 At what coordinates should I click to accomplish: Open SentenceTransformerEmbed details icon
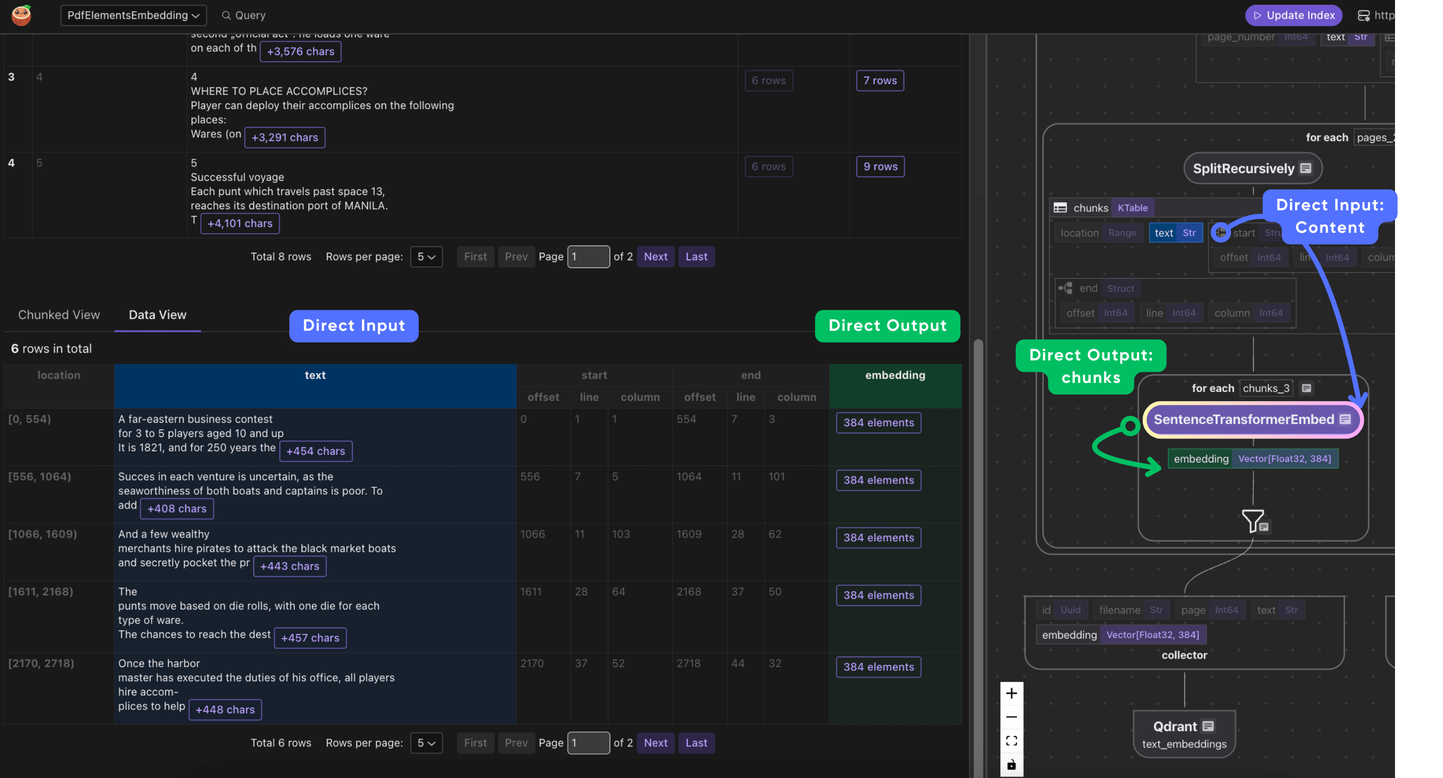(x=1345, y=419)
